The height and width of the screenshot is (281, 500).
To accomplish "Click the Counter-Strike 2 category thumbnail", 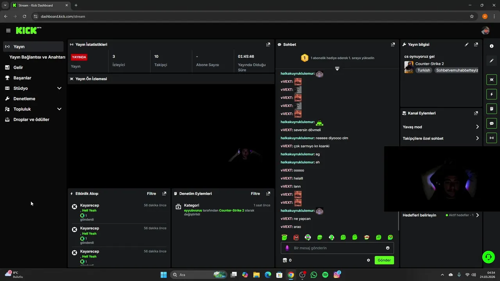I will tap(409, 67).
